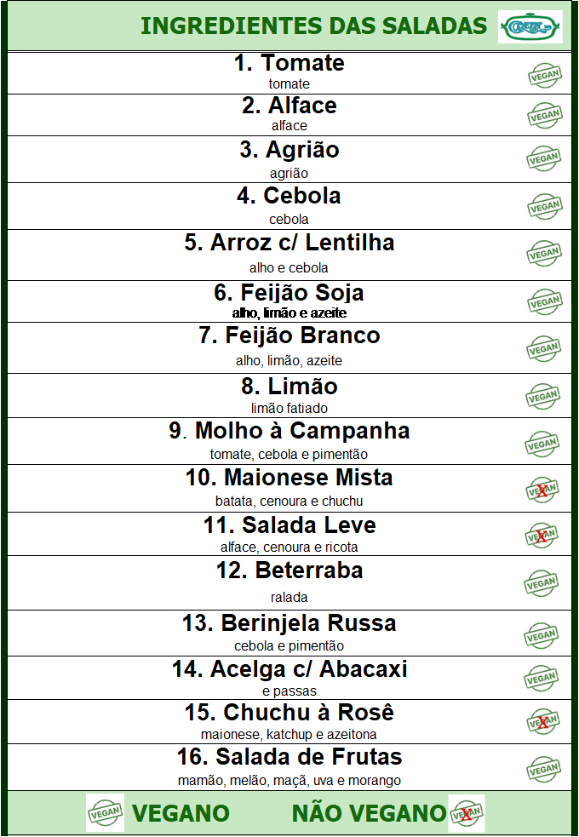Click the non-vegan stamp beside Chuchu à Rosê
Screen dimensions: 579x837
tap(542, 722)
